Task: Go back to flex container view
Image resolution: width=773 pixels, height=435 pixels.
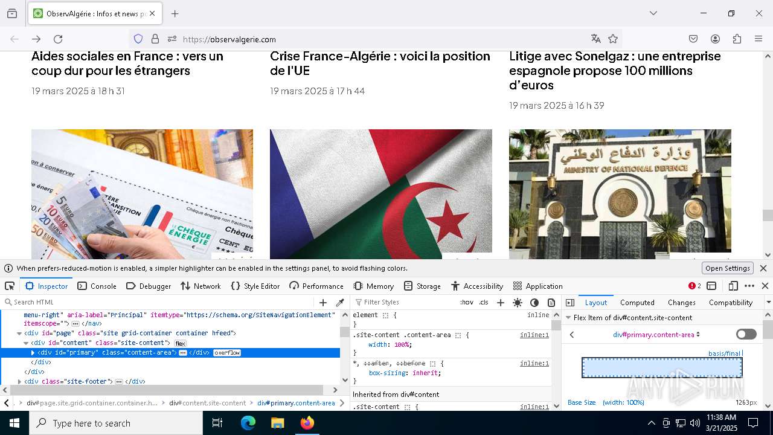Action: [572, 335]
